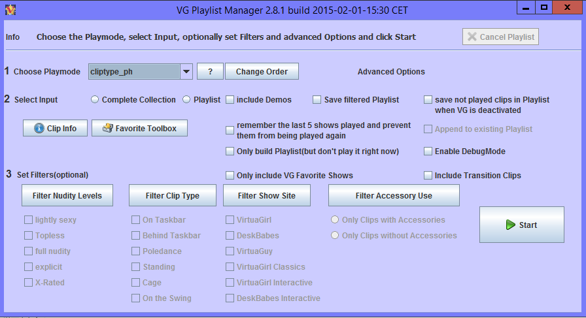Select the Complete Collection radio button
The height and width of the screenshot is (318, 586).
click(x=95, y=100)
